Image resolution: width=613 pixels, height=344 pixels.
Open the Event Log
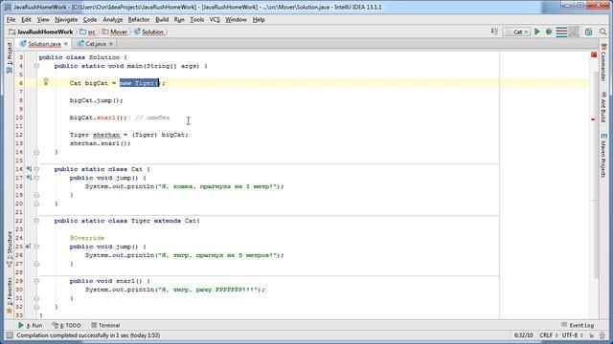(x=578, y=325)
